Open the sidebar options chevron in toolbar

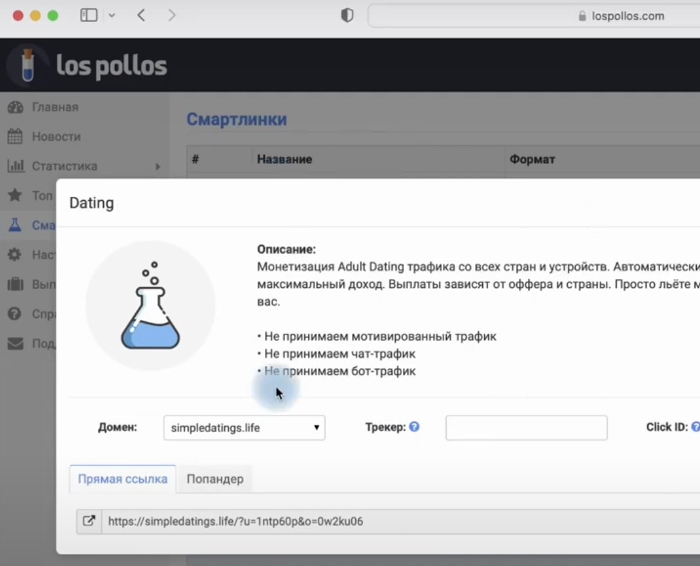(112, 15)
